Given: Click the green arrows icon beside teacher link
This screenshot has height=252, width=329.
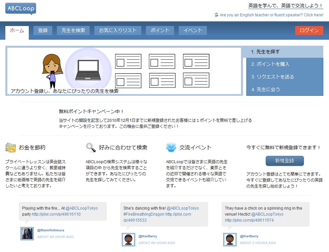Looking at the screenshot, I should [x=216, y=15].
